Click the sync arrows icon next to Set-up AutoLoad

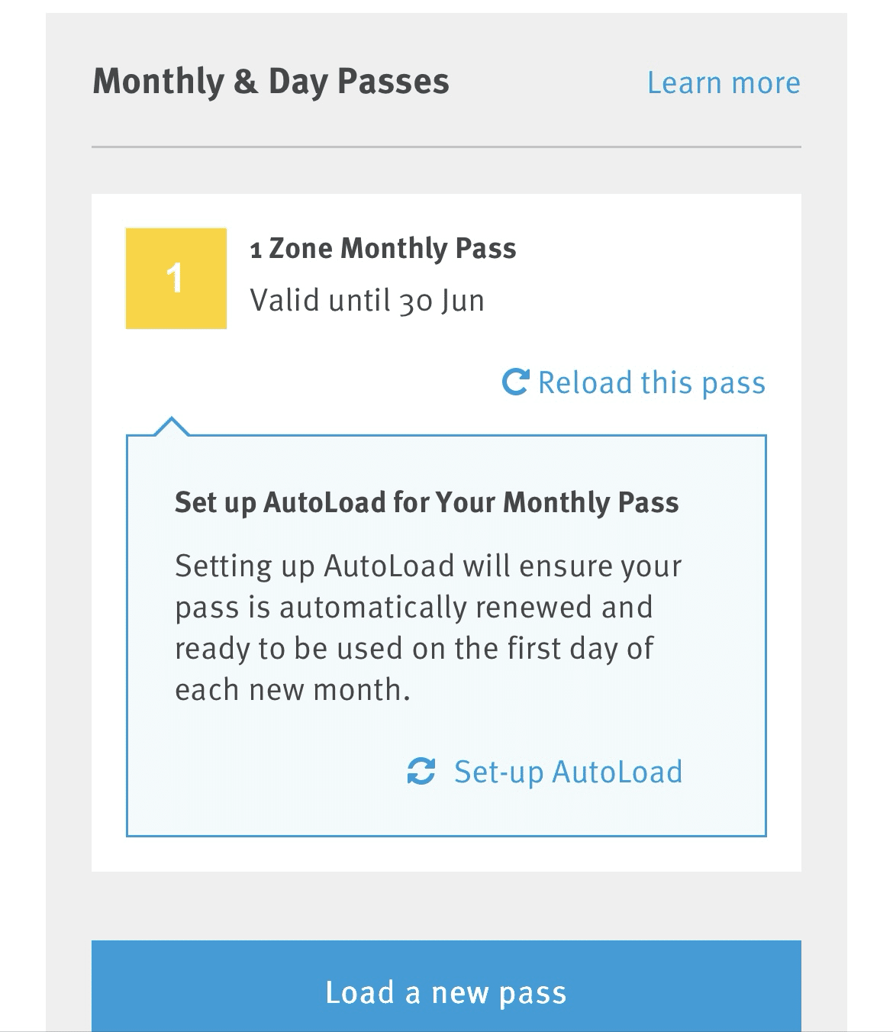pyautogui.click(x=421, y=772)
